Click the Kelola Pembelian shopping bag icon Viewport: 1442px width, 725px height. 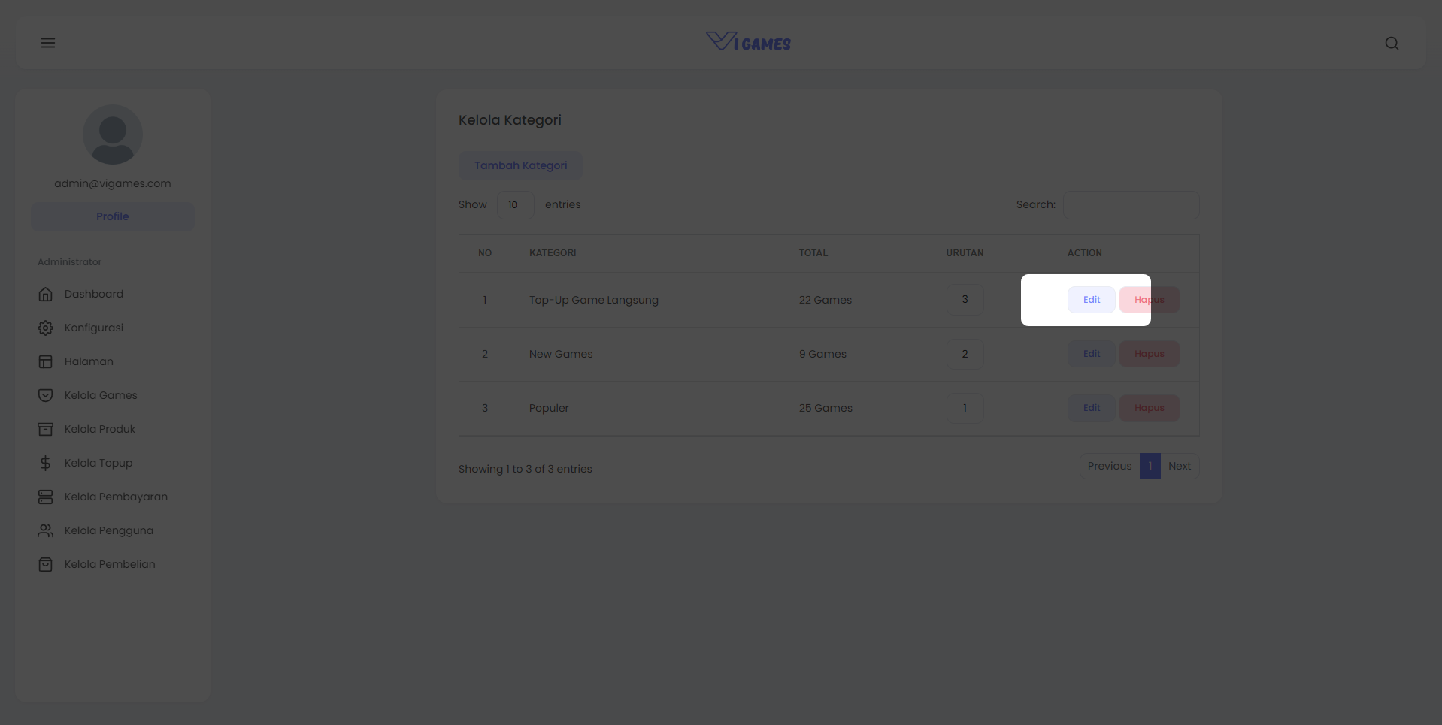click(46, 564)
